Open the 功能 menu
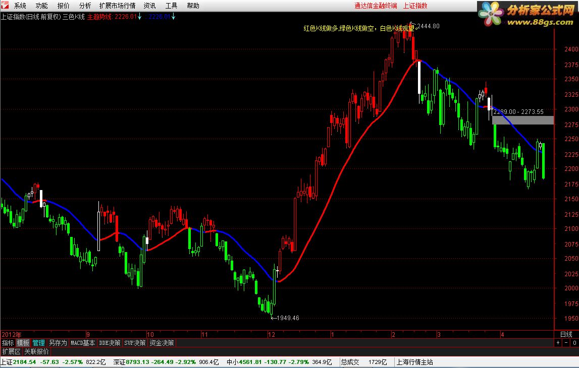Viewport: 579px width, 368px height. coord(41,6)
